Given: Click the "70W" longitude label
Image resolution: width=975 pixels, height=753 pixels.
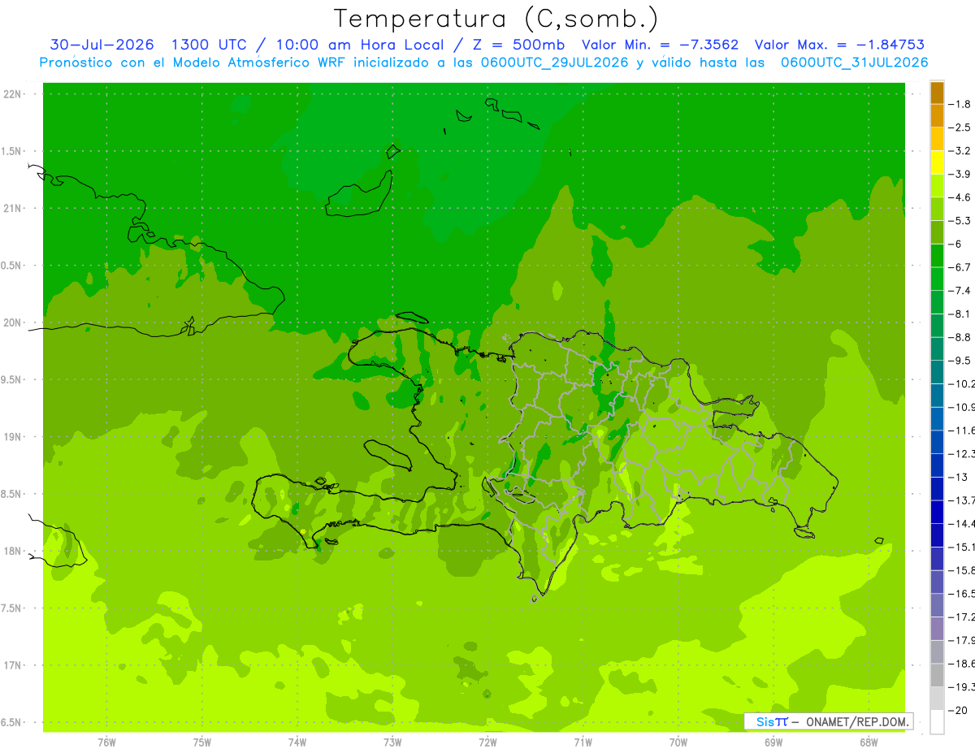Looking at the screenshot, I should click(678, 742).
